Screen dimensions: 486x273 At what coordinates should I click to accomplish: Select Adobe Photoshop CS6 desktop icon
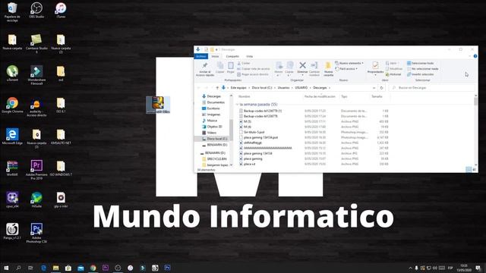tap(36, 233)
